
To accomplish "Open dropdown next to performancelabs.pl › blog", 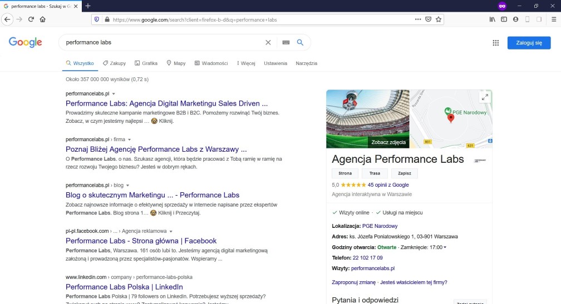I will coord(128,186).
